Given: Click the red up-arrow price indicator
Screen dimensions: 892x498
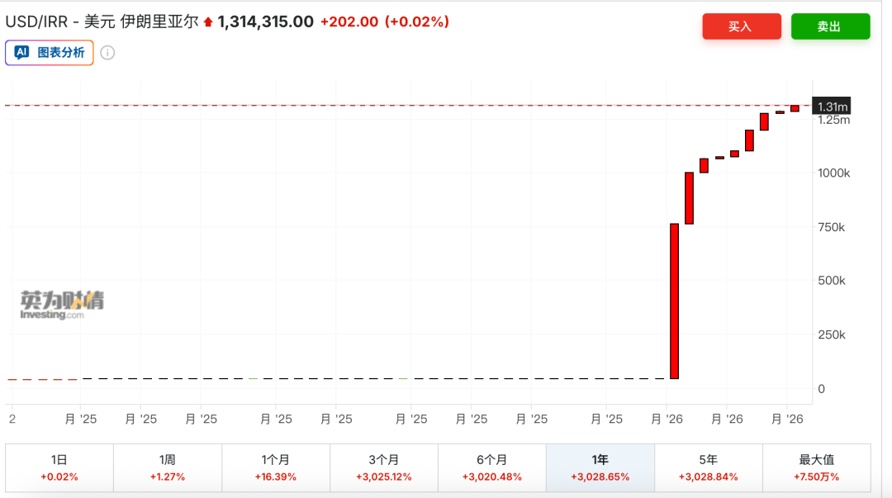Looking at the screenshot, I should 208,22.
